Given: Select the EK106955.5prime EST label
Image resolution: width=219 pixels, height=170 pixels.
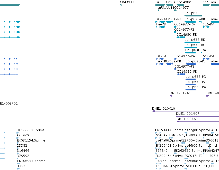Looking at the screenshot, I should coord(31,161).
